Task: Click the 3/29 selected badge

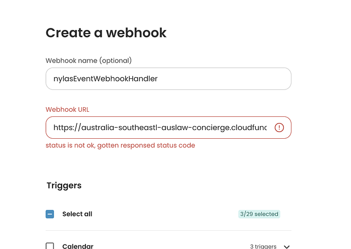Action: (259, 214)
